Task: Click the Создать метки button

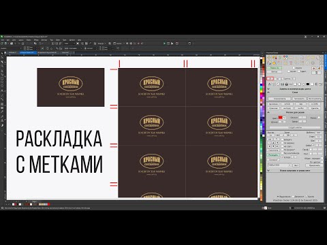Action: click(295, 127)
